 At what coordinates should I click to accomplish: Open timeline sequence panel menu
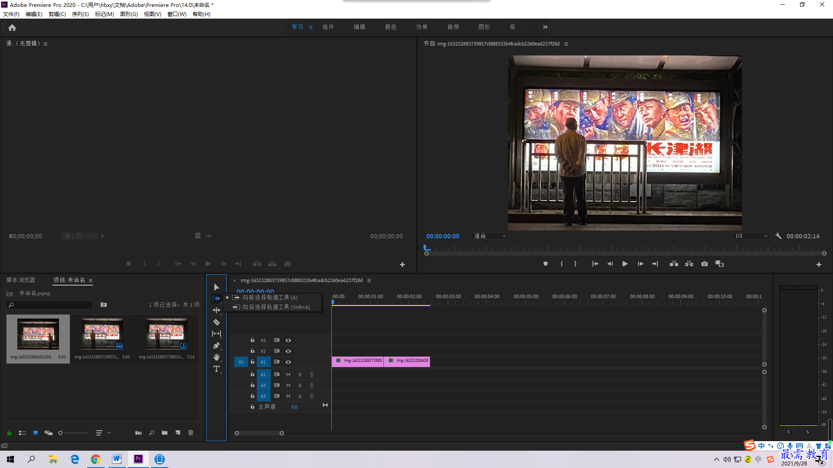click(369, 280)
